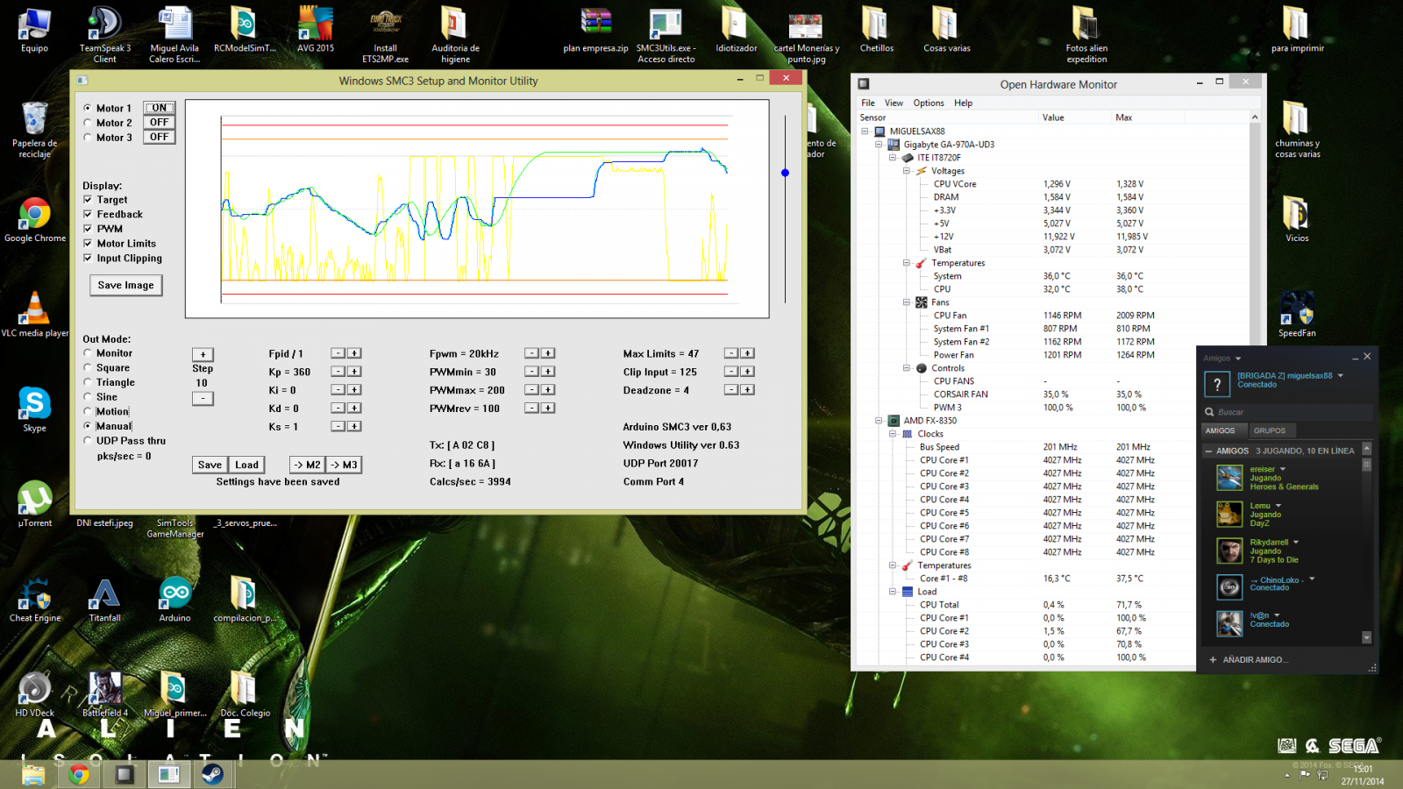Image resolution: width=1403 pixels, height=789 pixels.
Task: Collapse the Voltages tree node
Action: click(907, 171)
